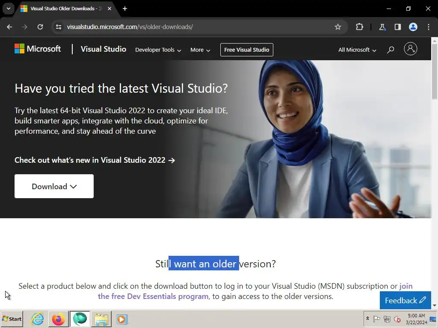Open Check out what's new in Visual Studio 2022

(95, 160)
